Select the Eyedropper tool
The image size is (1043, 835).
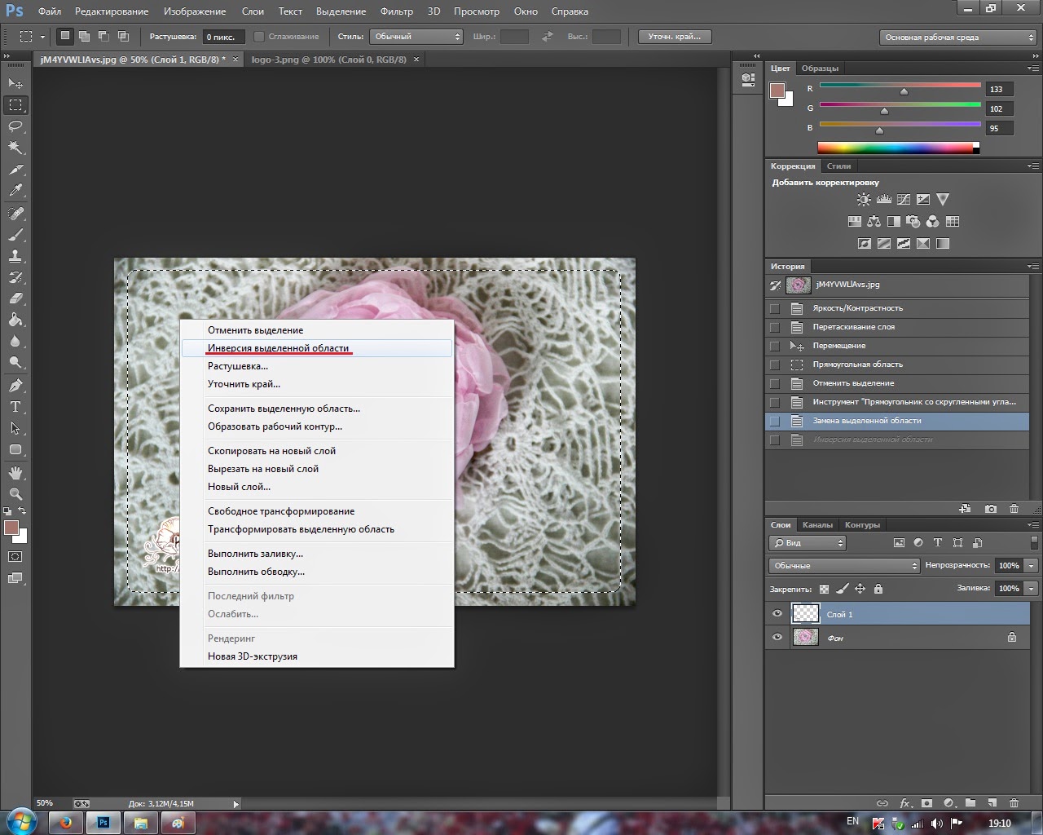(15, 191)
